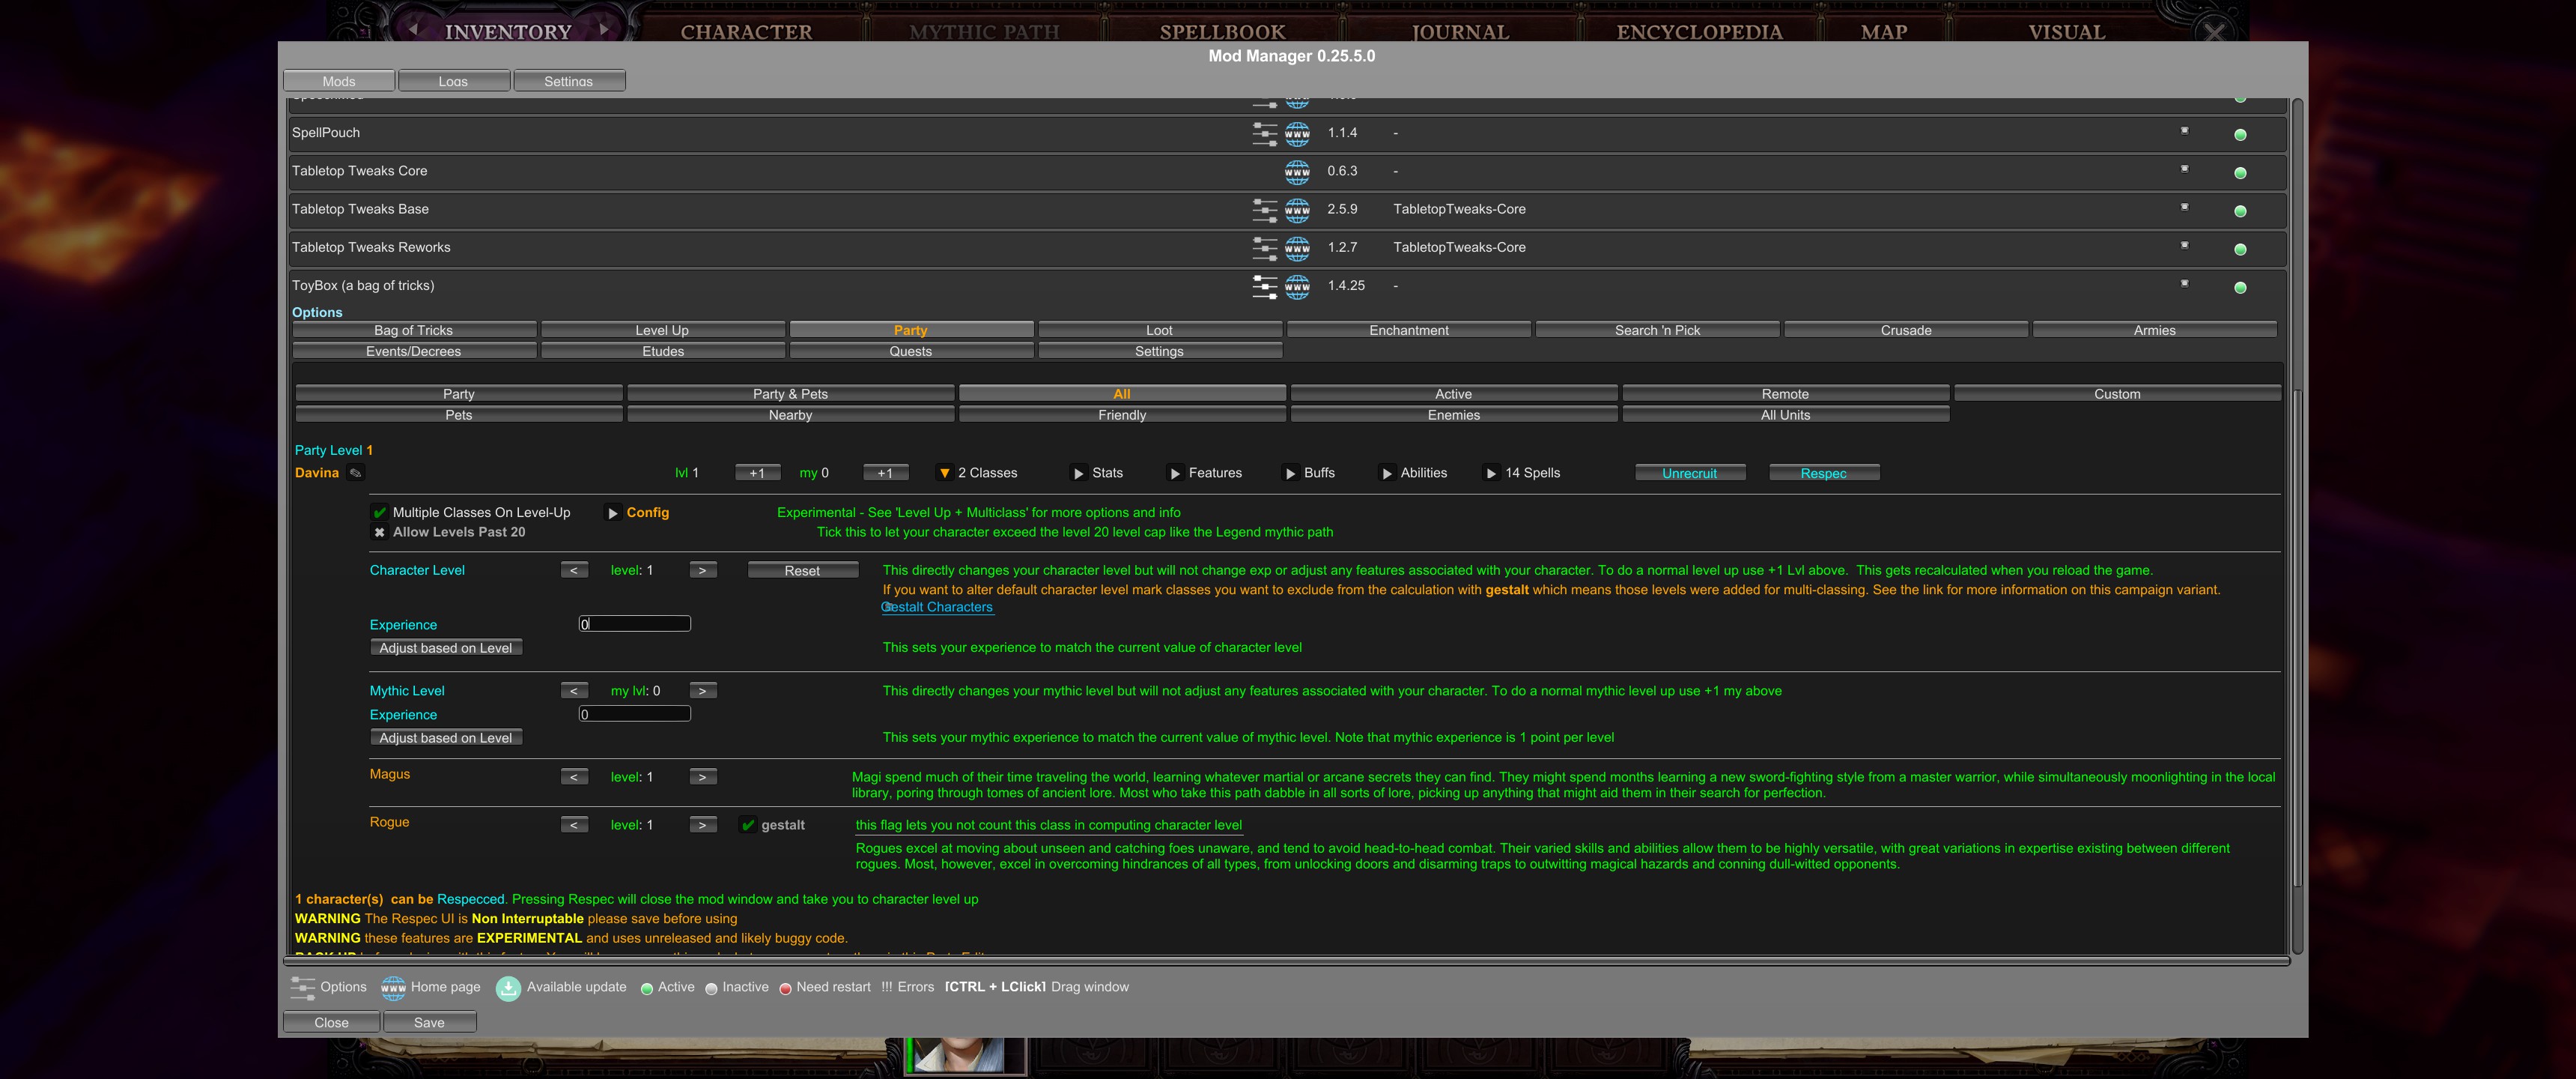Collapse the 2 Classes section
Viewport: 2576px width, 1079px height.
[x=944, y=474]
